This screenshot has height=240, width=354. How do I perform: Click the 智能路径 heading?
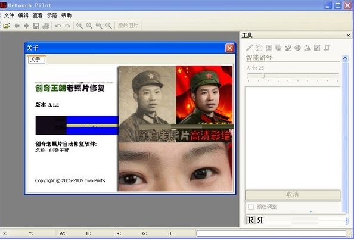[x=259, y=58]
